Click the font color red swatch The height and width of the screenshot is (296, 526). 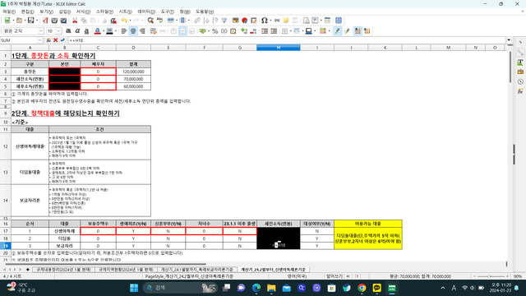[x=97, y=31]
